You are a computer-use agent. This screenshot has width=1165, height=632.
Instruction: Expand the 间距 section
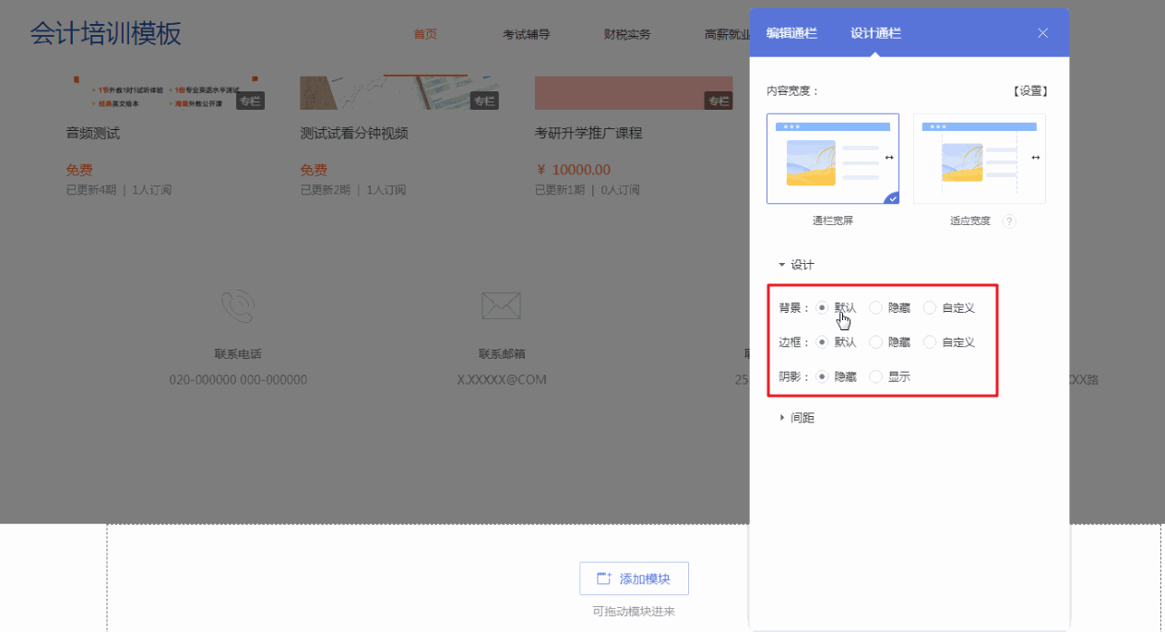(x=796, y=418)
